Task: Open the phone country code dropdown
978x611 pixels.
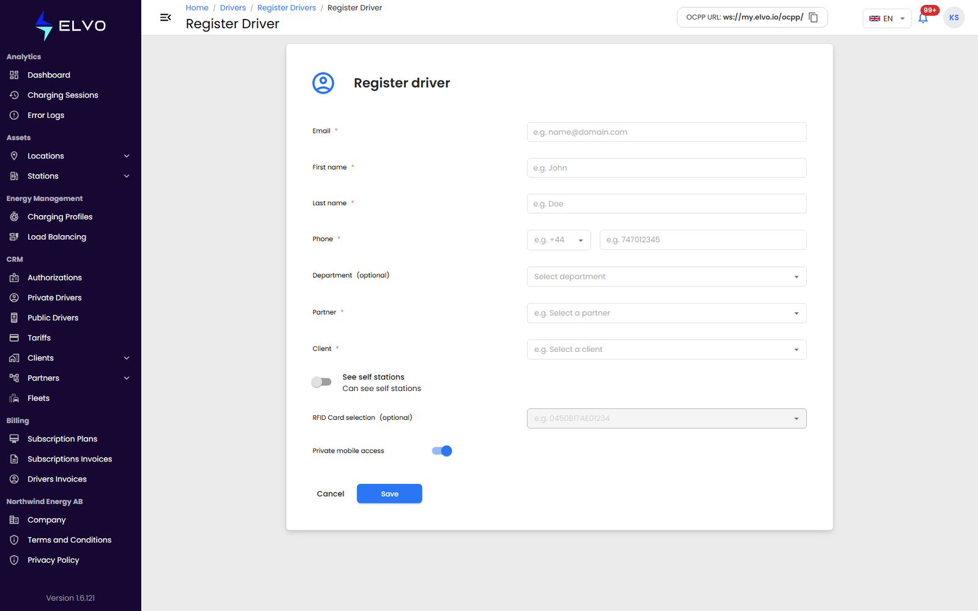Action: tap(559, 240)
